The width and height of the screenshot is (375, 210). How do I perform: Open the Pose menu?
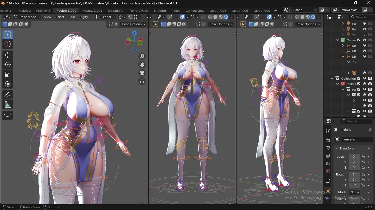click(x=72, y=17)
